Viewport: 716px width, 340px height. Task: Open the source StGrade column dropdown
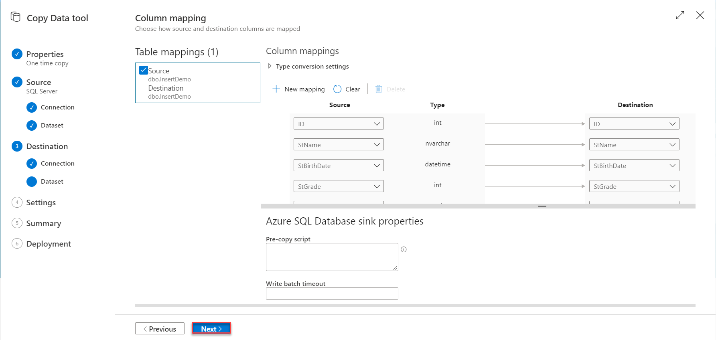click(338, 186)
